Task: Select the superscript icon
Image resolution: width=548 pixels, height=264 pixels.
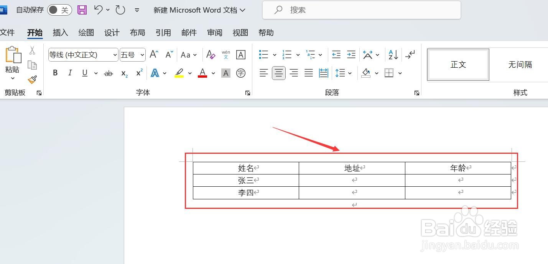Action: click(x=139, y=73)
